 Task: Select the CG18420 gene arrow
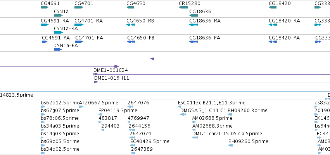pos(273,7)
